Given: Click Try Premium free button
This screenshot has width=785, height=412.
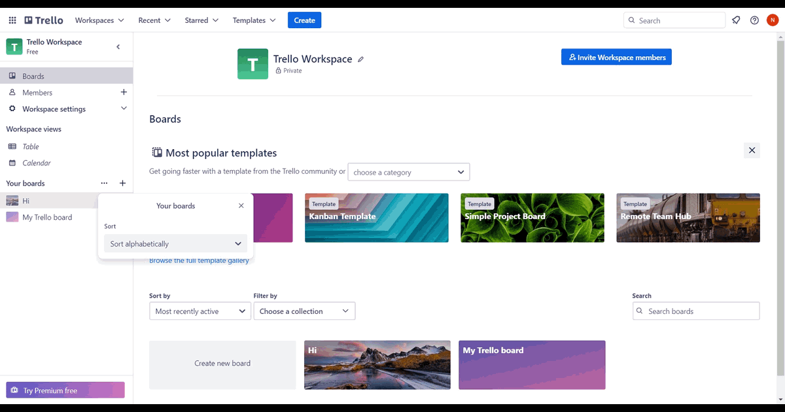Looking at the screenshot, I should point(65,390).
